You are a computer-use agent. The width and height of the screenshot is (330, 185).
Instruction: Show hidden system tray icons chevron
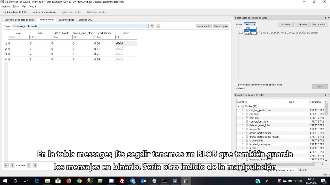(x=274, y=181)
